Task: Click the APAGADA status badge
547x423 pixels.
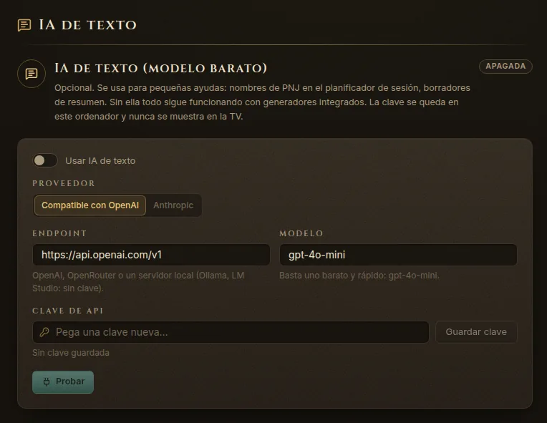Action: 505,67
